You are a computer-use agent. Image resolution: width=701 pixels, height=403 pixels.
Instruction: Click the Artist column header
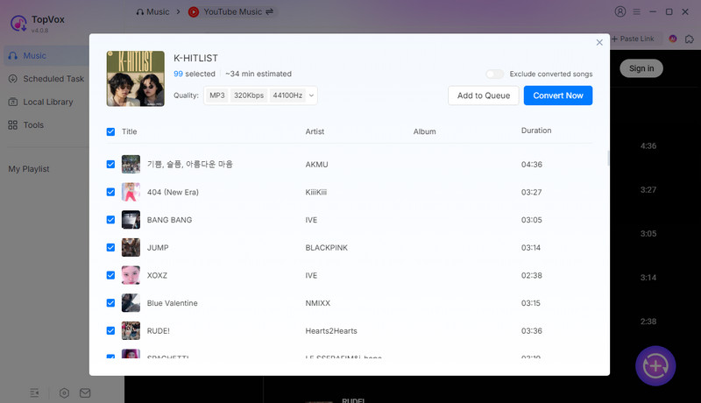coord(315,131)
